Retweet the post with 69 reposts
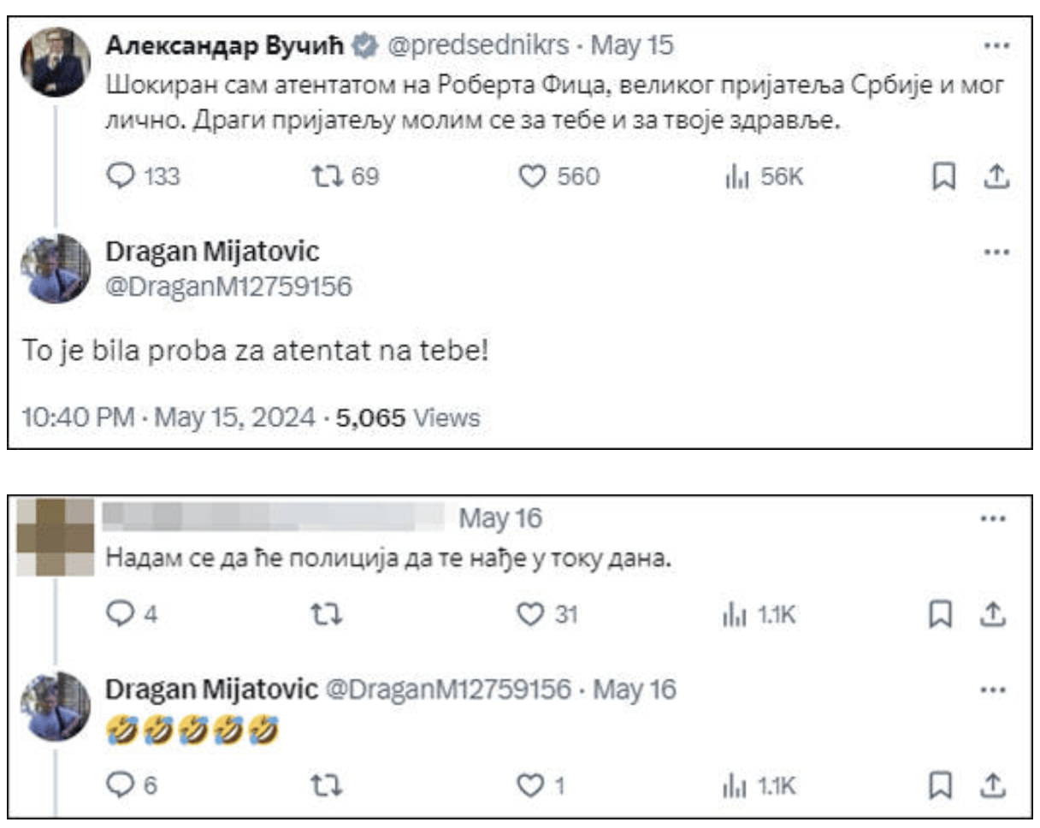The width and height of the screenshot is (1040, 828). click(324, 176)
